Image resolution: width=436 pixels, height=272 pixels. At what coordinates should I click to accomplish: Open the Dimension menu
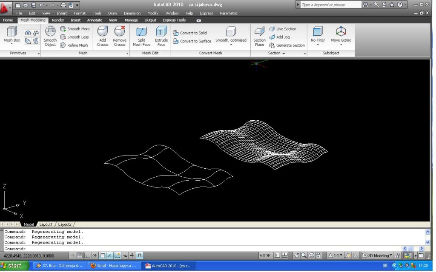pyautogui.click(x=132, y=13)
